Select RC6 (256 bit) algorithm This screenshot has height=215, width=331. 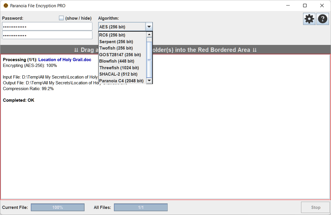(x=112, y=35)
